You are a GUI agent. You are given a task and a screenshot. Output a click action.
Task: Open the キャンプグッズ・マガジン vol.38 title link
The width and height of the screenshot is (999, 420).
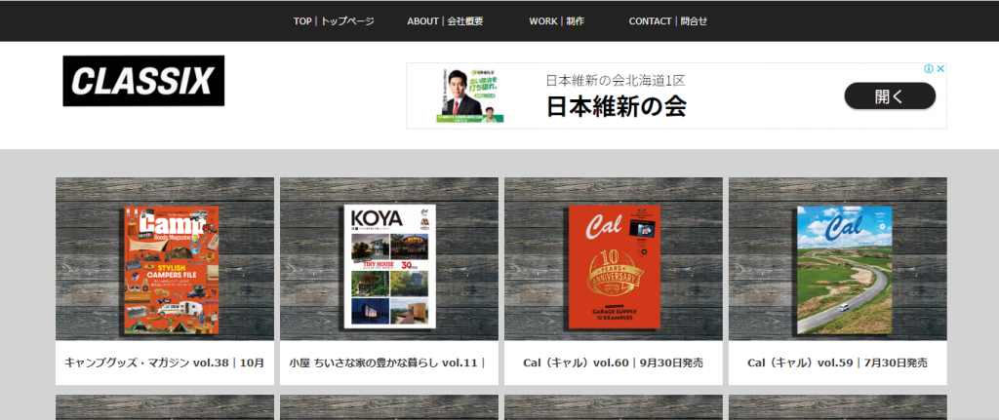coord(165,363)
